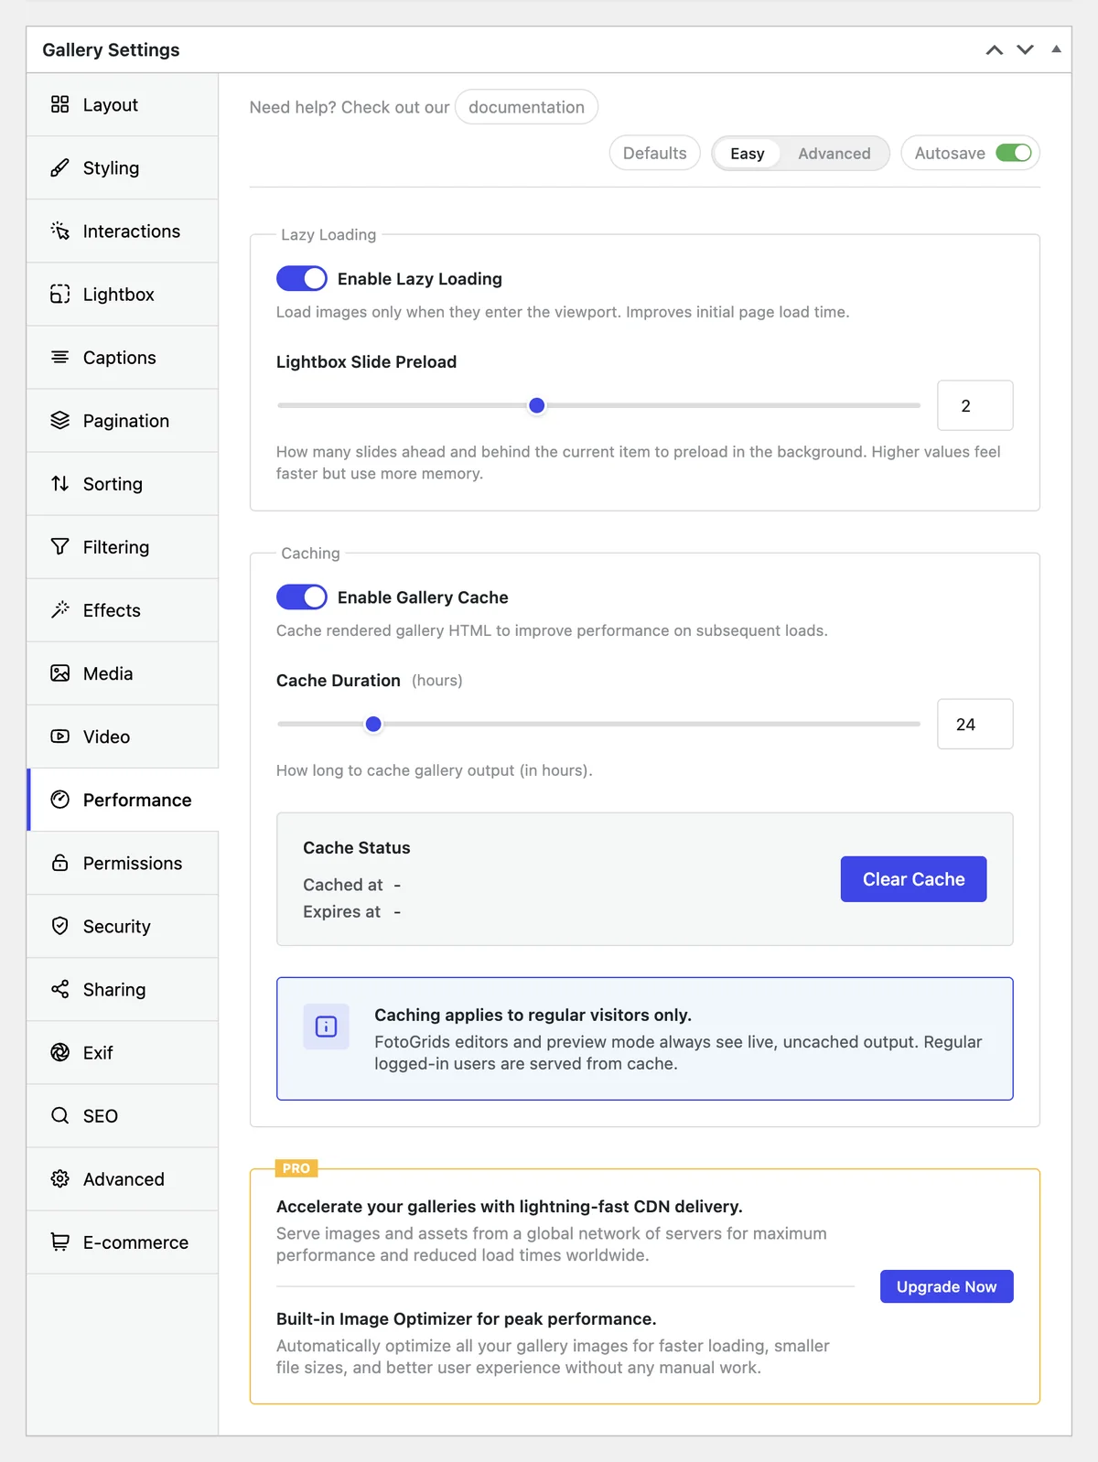Open the Lightbox section icon

[x=59, y=294]
